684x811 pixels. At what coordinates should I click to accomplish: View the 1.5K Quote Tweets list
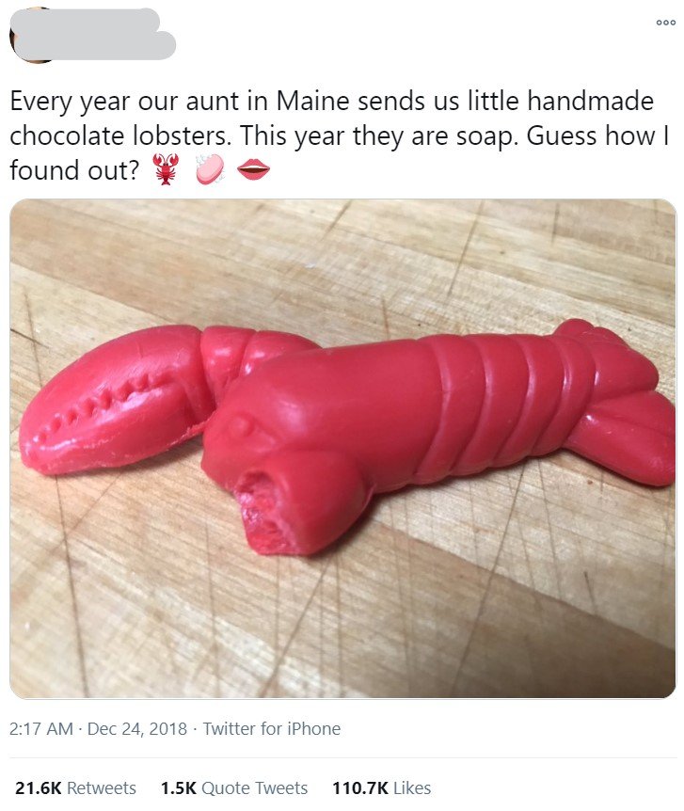point(234,787)
